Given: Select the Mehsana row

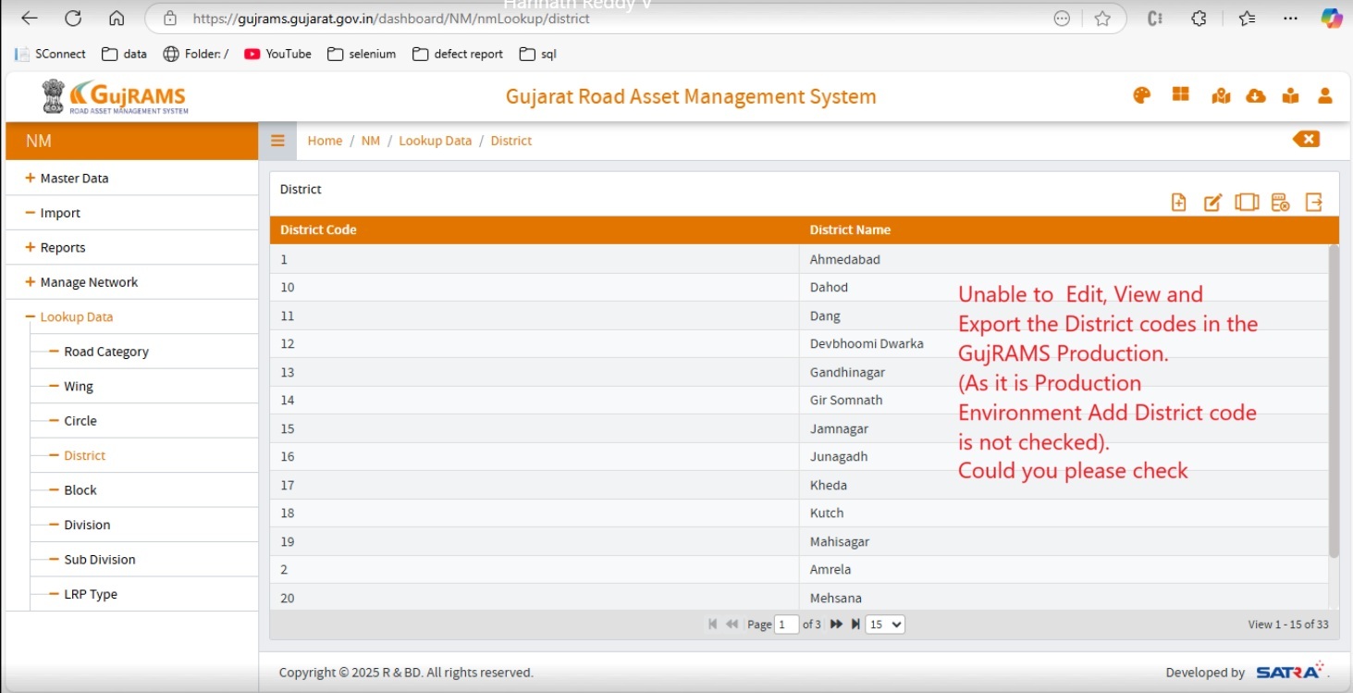Looking at the screenshot, I should click(799, 598).
